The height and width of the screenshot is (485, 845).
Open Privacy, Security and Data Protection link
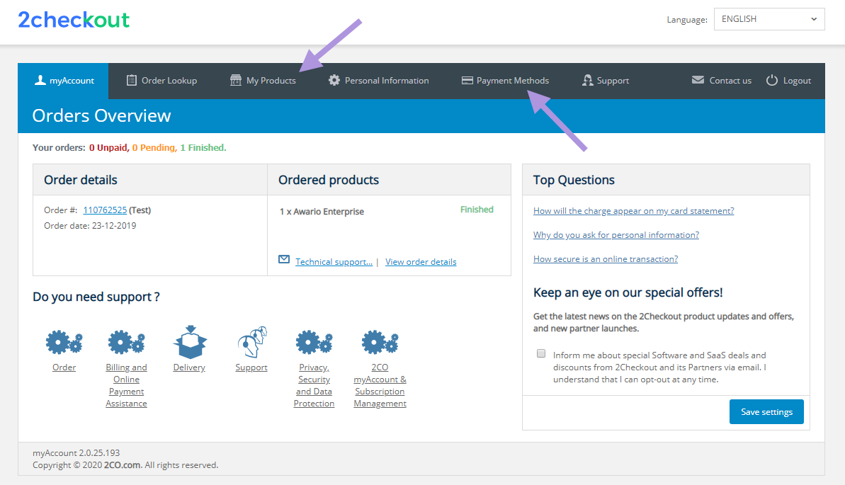314,385
